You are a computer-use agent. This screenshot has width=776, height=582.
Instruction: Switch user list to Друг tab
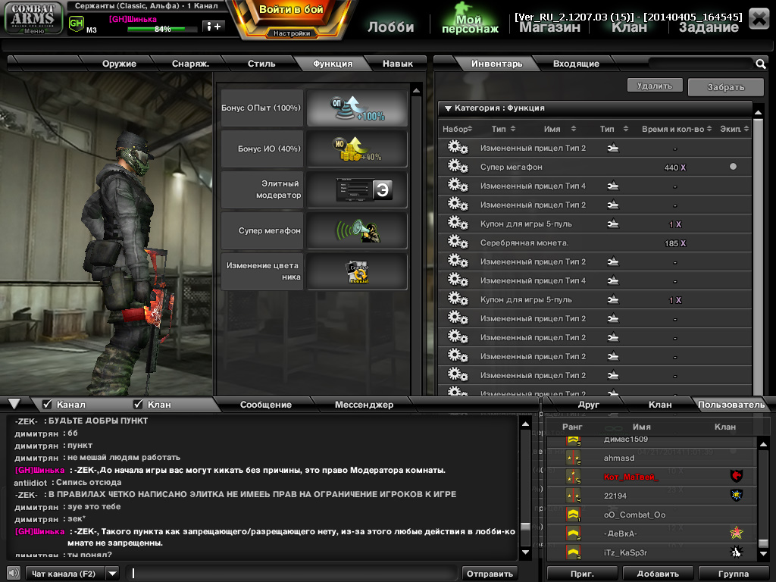(588, 405)
